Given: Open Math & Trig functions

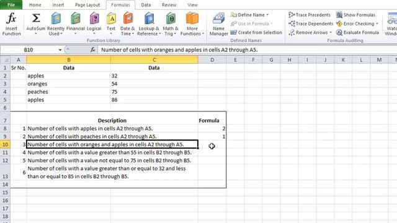Looking at the screenshot, I should pyautogui.click(x=171, y=24).
